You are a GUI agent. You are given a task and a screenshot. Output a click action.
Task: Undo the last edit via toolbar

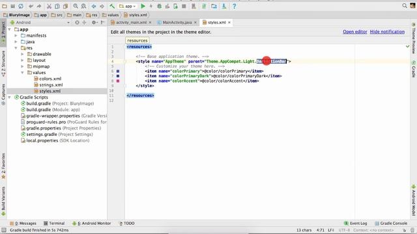point(31,6)
